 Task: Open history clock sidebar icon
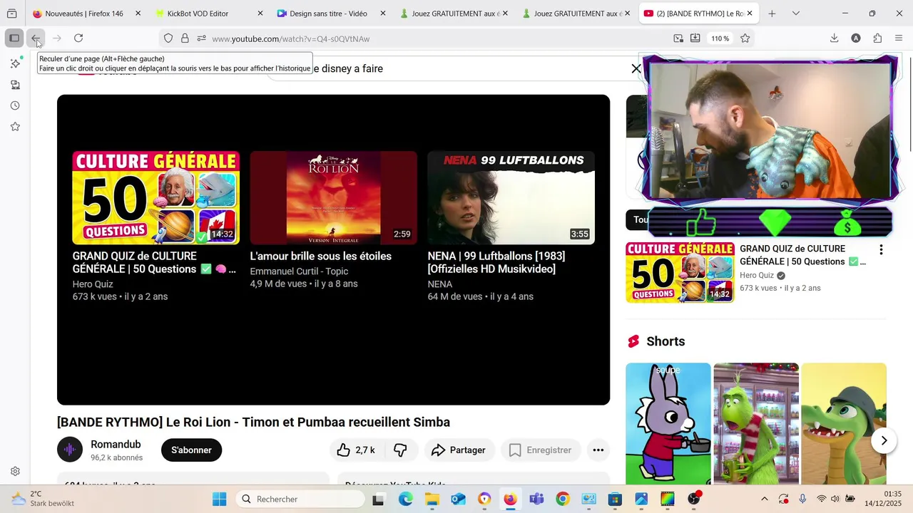point(15,105)
